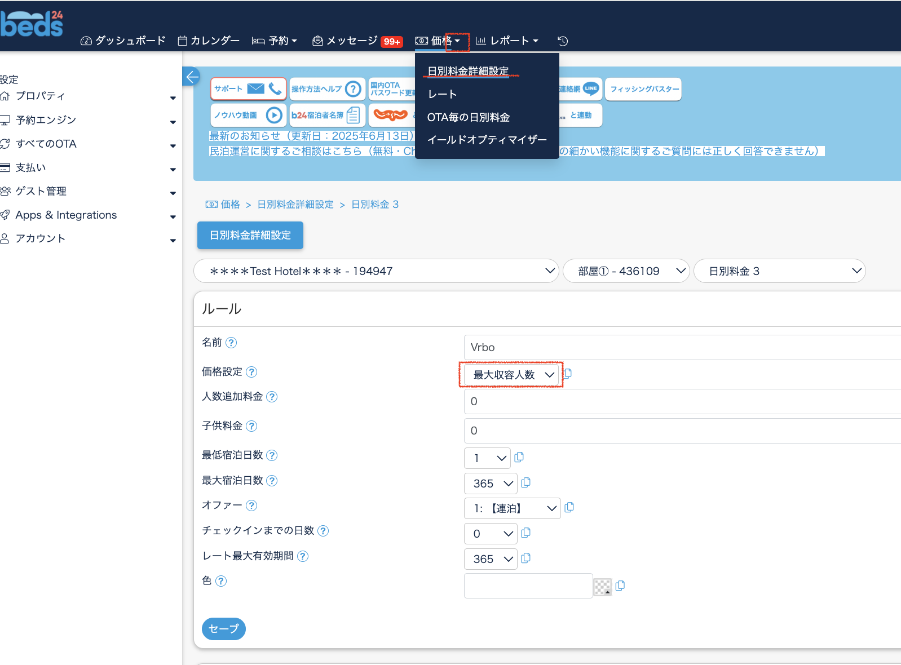Viewport: 901px width, 665px height.
Task: Open the color picker swatch
Action: (603, 587)
